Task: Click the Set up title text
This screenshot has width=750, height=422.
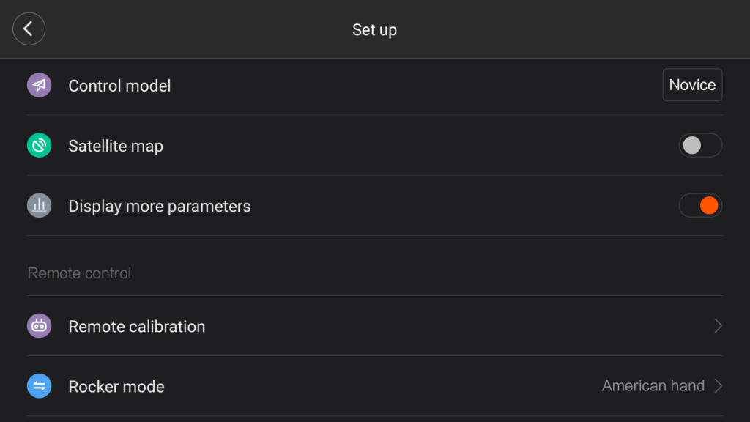Action: [374, 29]
